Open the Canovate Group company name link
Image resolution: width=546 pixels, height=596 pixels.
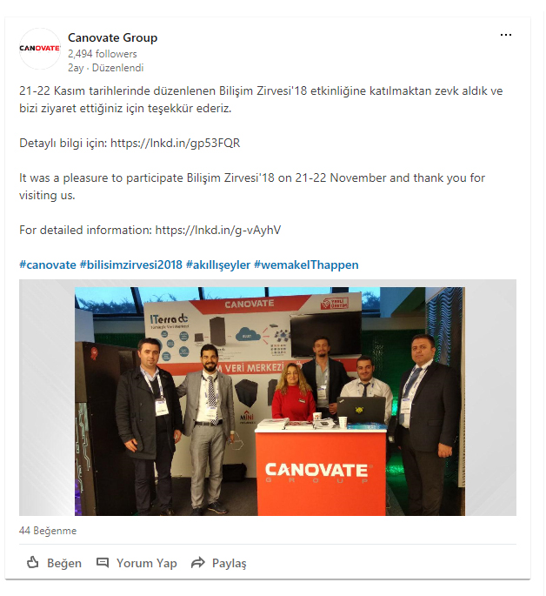[x=112, y=37]
